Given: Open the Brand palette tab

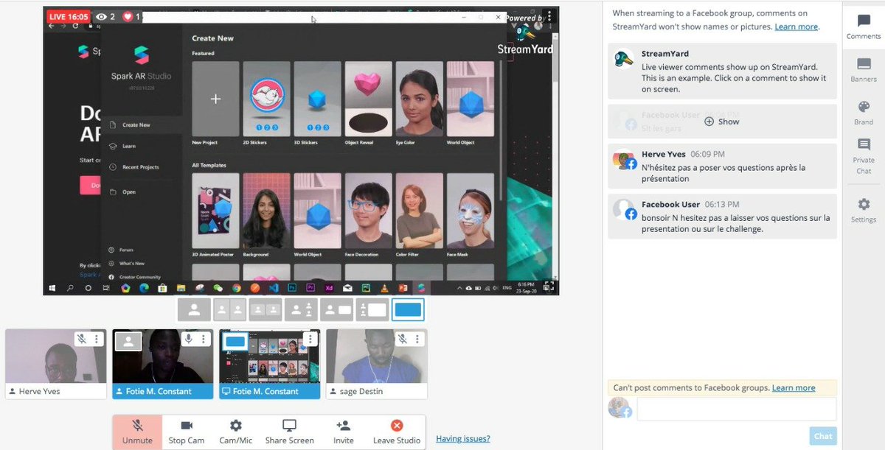Looking at the screenshot, I should coord(864,113).
